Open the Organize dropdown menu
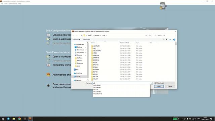This screenshot has width=215, height=121. tap(77, 40)
